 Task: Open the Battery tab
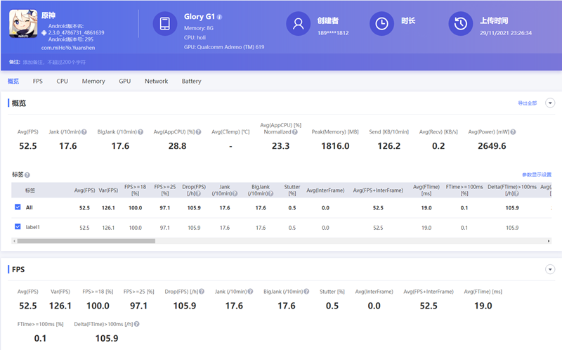pyautogui.click(x=191, y=82)
